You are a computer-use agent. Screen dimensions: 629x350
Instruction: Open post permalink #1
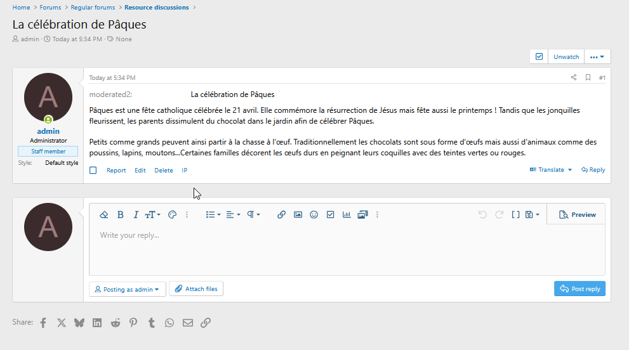click(x=602, y=78)
